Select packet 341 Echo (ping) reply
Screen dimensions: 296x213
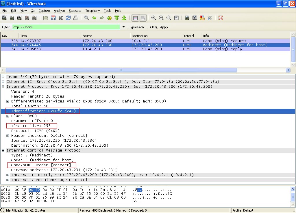tap(145, 49)
